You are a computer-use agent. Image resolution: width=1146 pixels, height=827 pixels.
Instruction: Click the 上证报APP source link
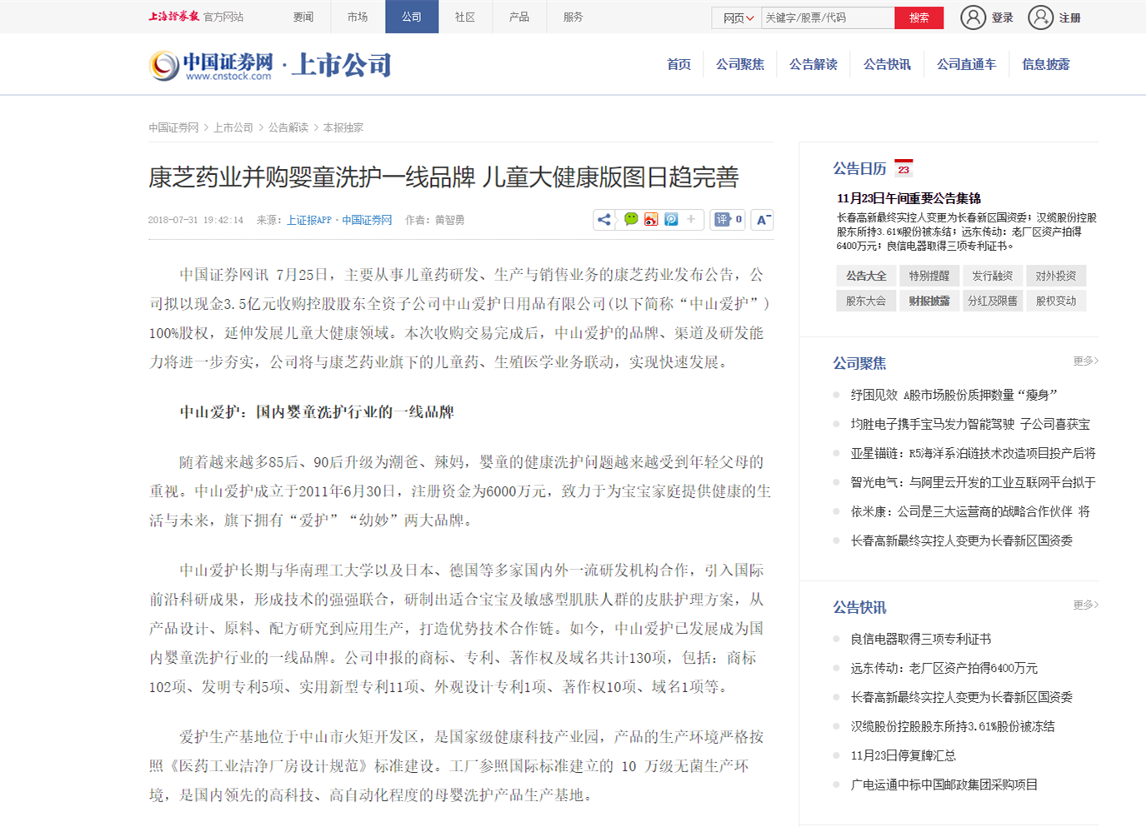tap(309, 220)
